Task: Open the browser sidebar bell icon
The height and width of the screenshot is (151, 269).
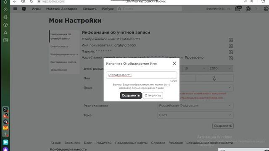Action: pyautogui.click(x=5, y=2)
